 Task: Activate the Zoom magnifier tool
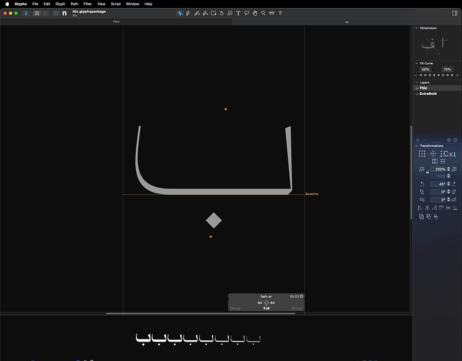(x=263, y=13)
